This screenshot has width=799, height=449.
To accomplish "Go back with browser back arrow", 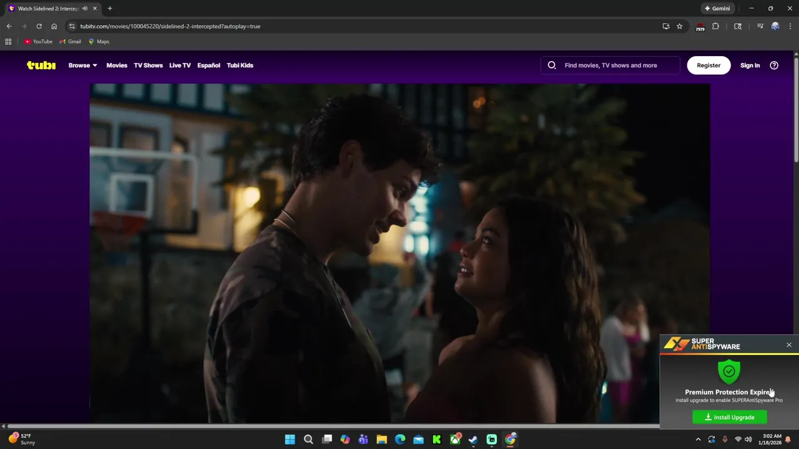I will coord(9,26).
